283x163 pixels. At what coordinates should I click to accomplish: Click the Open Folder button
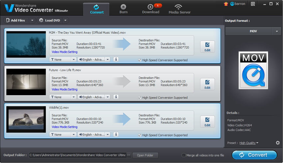coord(145,155)
